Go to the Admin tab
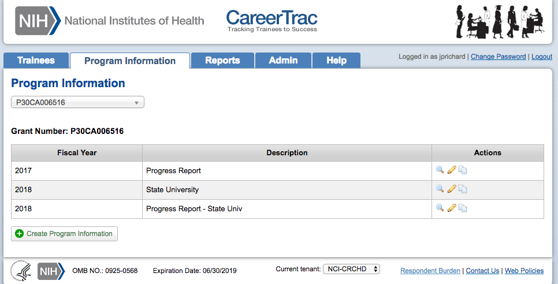558x284 pixels. tap(283, 61)
